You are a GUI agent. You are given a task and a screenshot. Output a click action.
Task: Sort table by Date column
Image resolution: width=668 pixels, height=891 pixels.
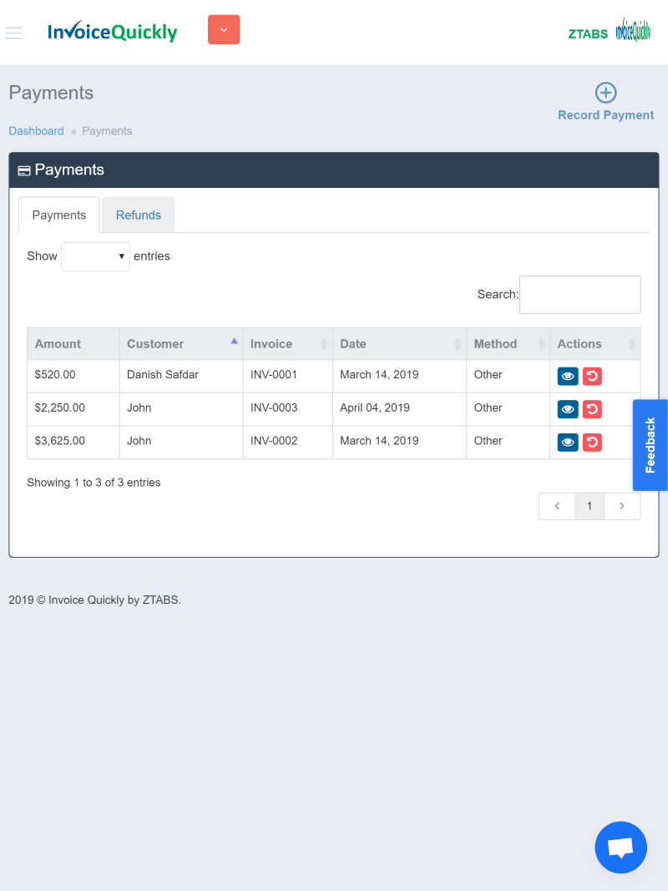coord(399,344)
